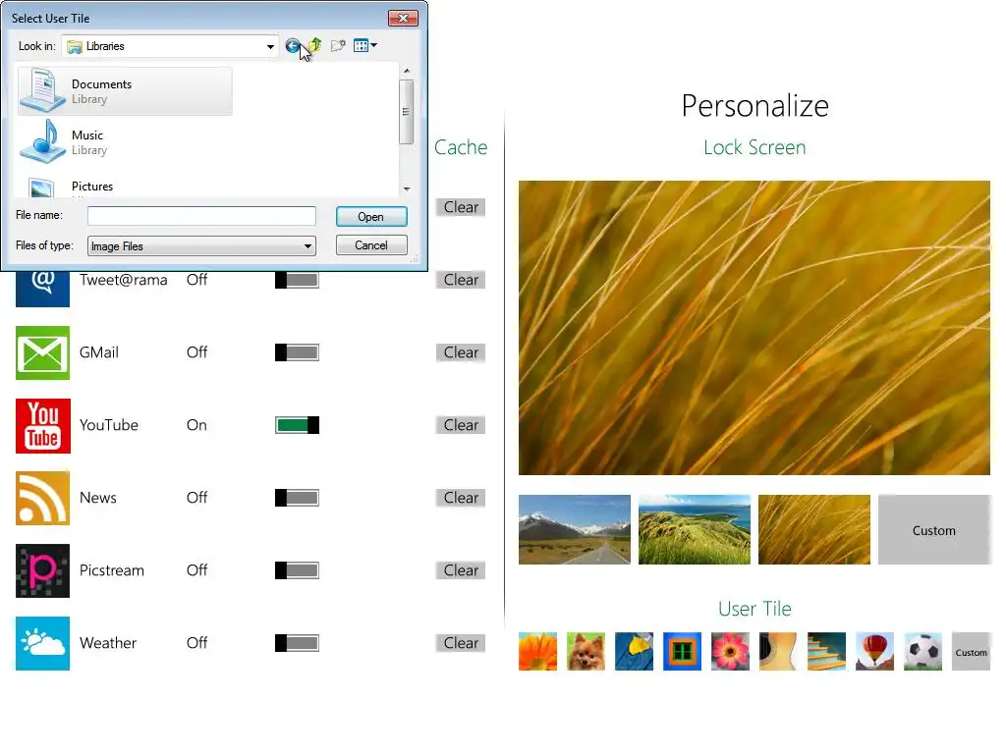The width and height of the screenshot is (1006, 754).
Task: Choose the pink flower user tile
Action: 730,652
